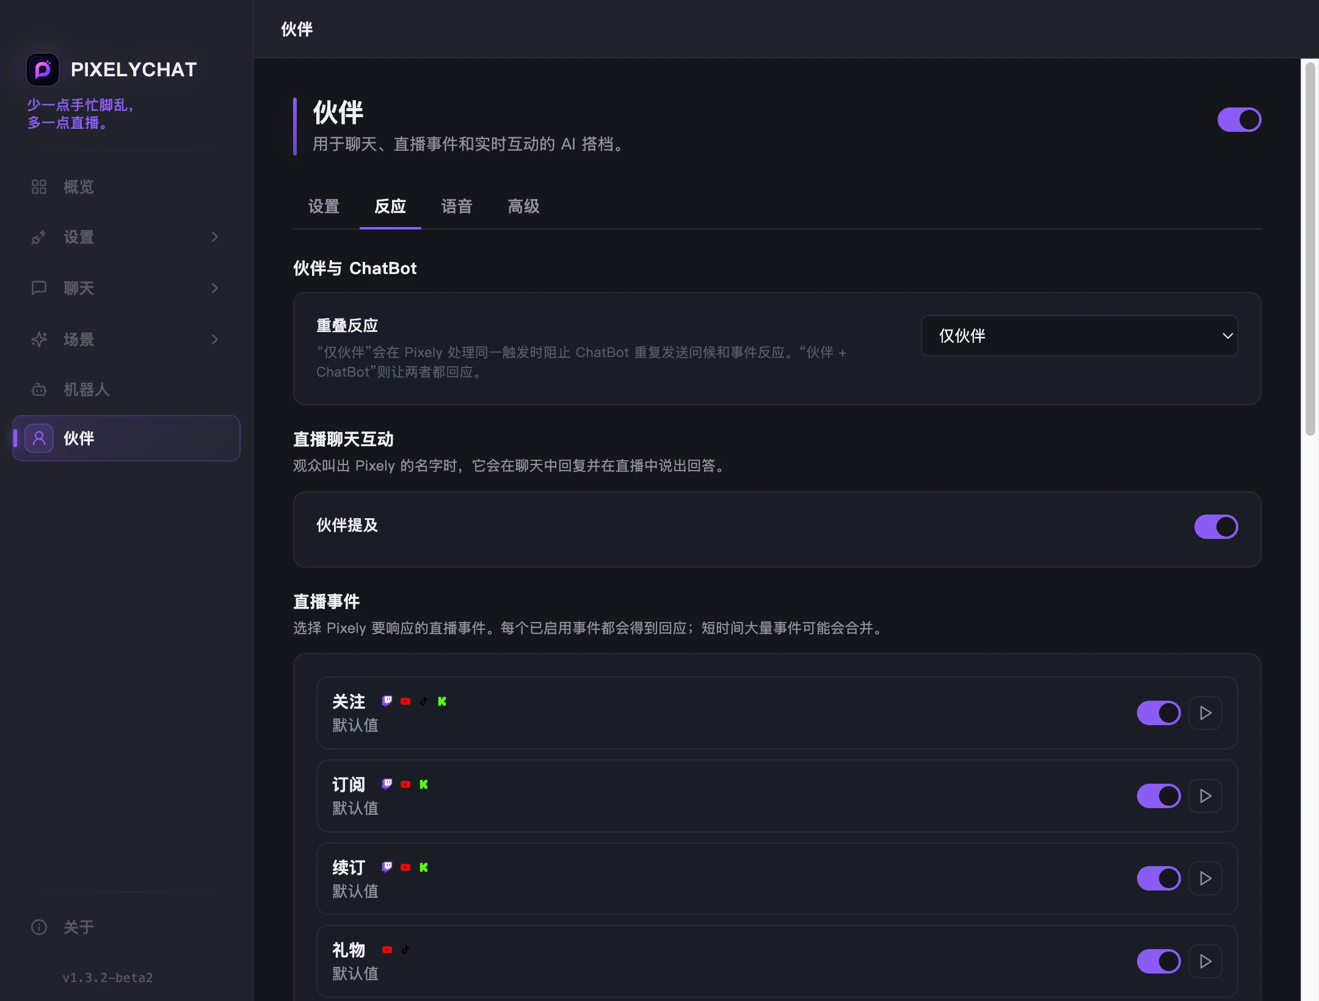The height and width of the screenshot is (1001, 1319).
Task: Click the Twitch icon in 关注 row
Action: pos(387,701)
